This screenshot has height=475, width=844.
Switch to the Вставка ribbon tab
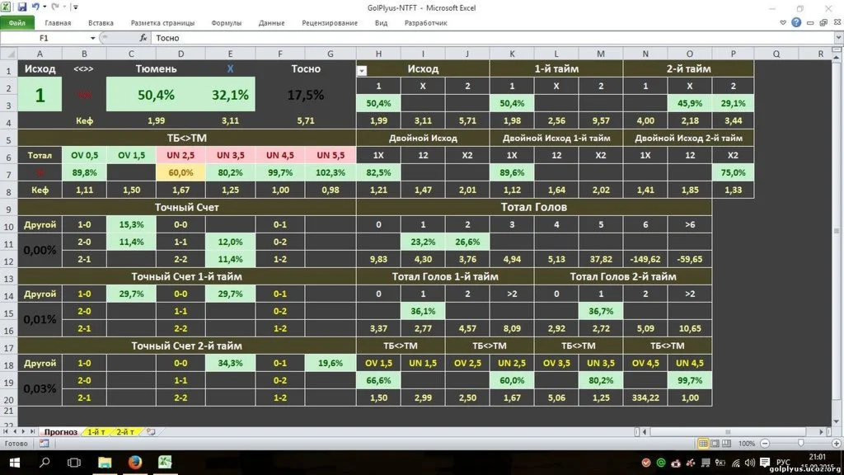(x=101, y=23)
